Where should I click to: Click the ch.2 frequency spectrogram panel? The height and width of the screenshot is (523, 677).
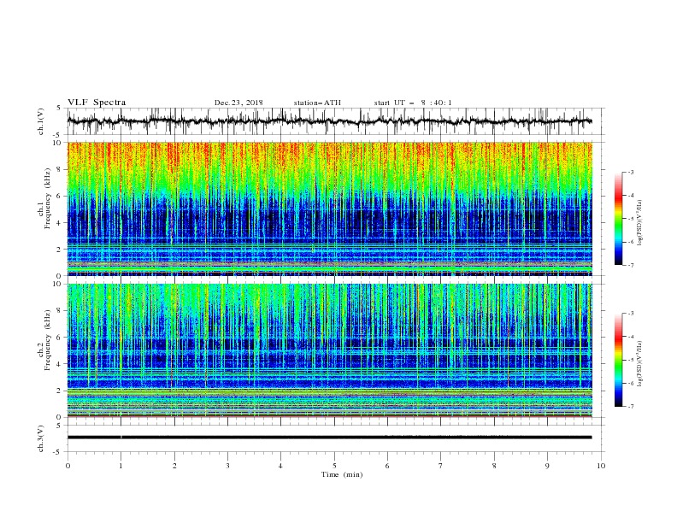click(x=329, y=350)
